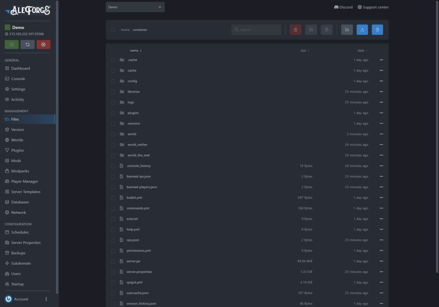439x307 pixels.
Task: Open the three-dot menu for eula.txt
Action: [x=381, y=219]
